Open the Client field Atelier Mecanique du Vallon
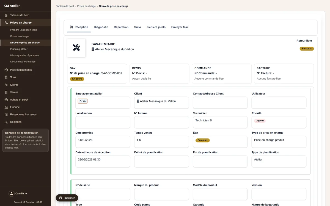Viewport: 330px width, 206px height. (x=161, y=102)
